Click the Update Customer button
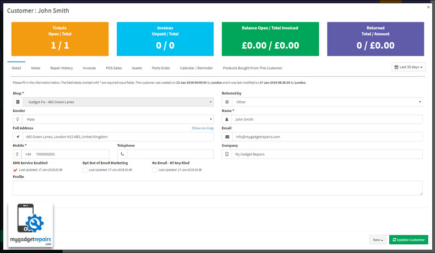This screenshot has height=253, width=435. (x=409, y=240)
